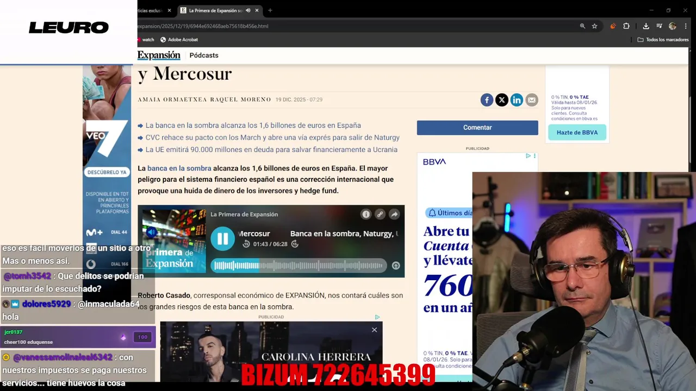Viewport: 696px width, 391px height.
Task: Skip podcast forward 15 seconds
Action: (x=295, y=244)
